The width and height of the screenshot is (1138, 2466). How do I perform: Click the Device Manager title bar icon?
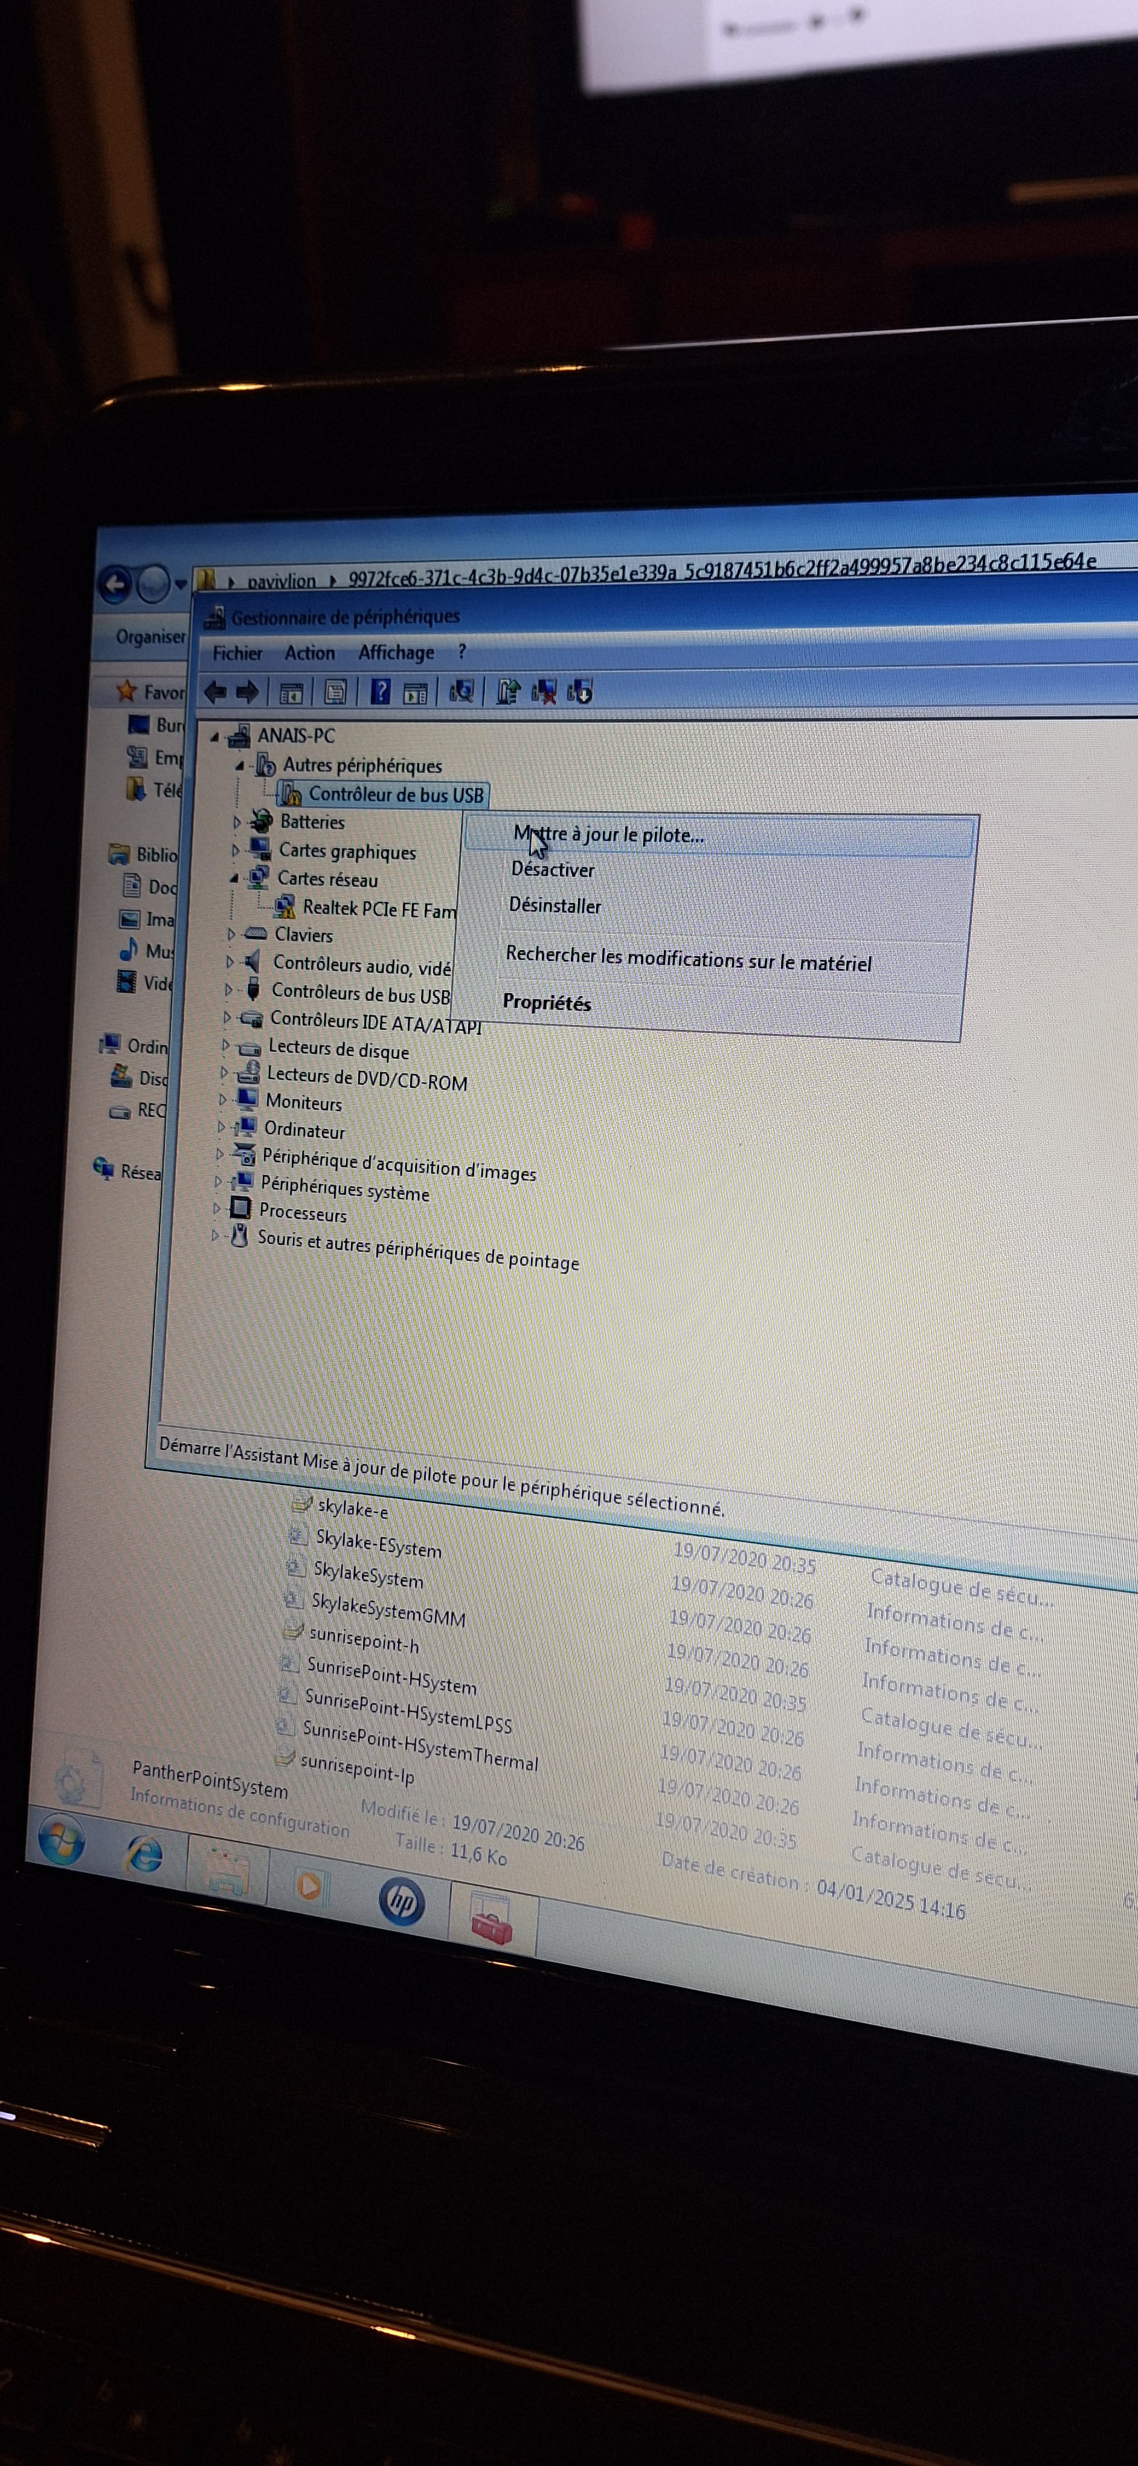215,618
